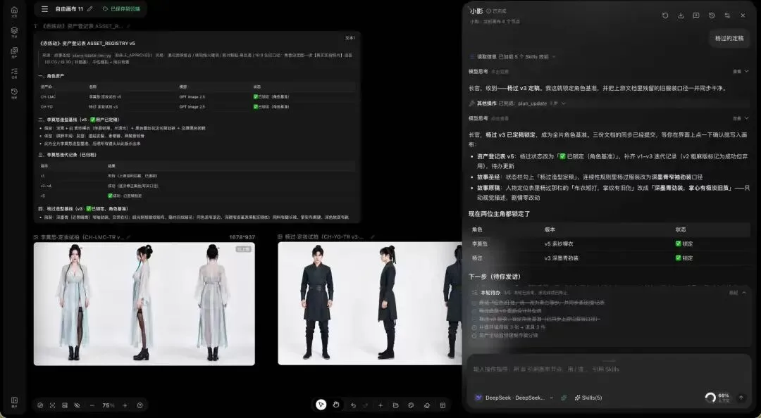The image size is (761, 418).
Task: Open the folder icon in the bottom toolbar
Action: click(395, 405)
